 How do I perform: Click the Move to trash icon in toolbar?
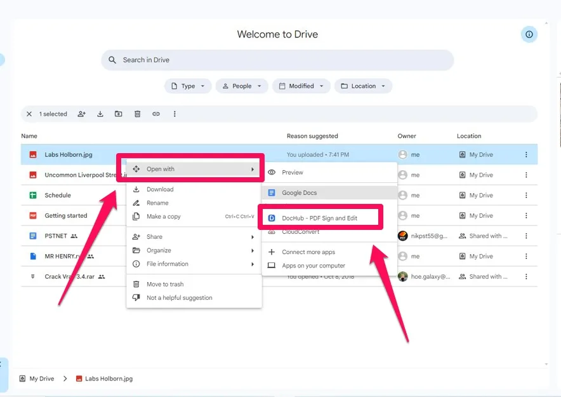point(137,114)
